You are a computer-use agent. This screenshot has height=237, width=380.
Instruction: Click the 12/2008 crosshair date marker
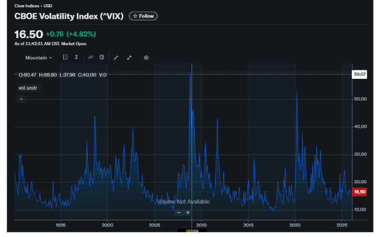click(192, 231)
